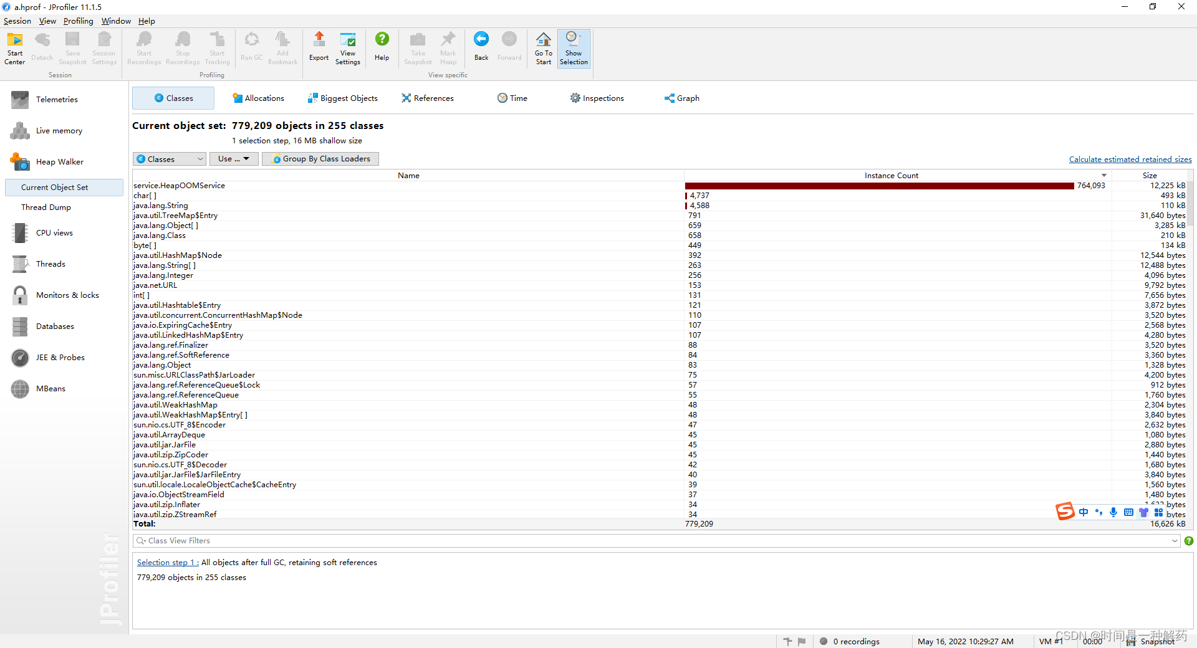The width and height of the screenshot is (1197, 648).
Task: Switch to the Inspections view tab
Action: pos(597,98)
